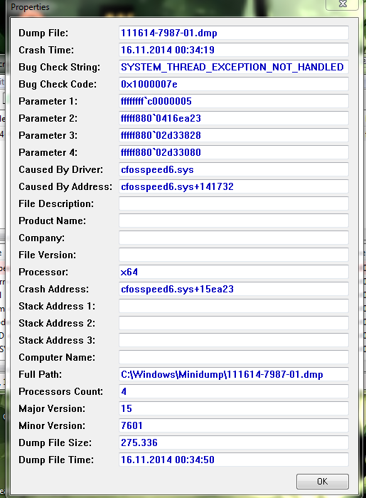366x498 pixels.
Task: Click the Bug Check Code field 0x1000007e
Action: pyautogui.click(x=234, y=84)
